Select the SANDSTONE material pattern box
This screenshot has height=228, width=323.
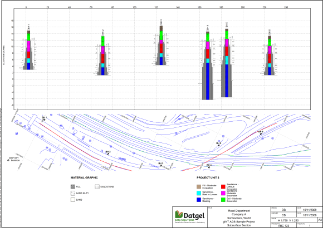[x=97, y=187]
